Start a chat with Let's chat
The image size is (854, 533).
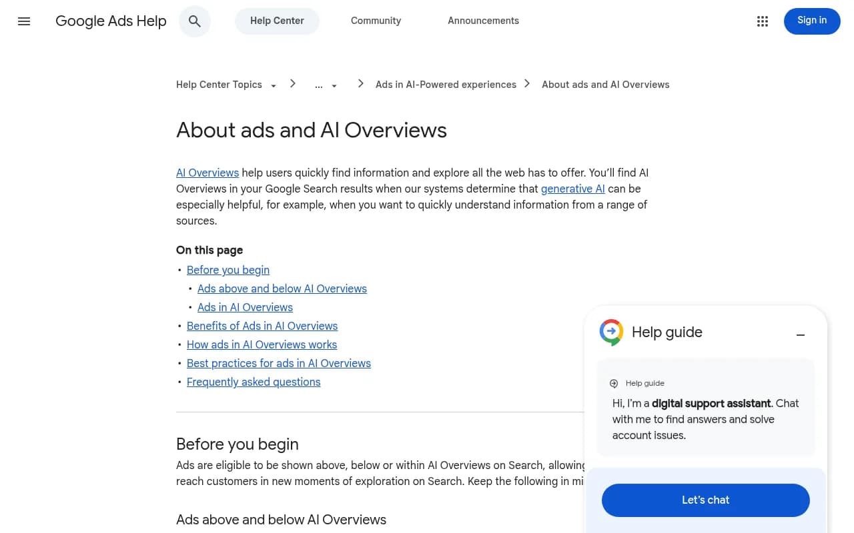point(706,500)
